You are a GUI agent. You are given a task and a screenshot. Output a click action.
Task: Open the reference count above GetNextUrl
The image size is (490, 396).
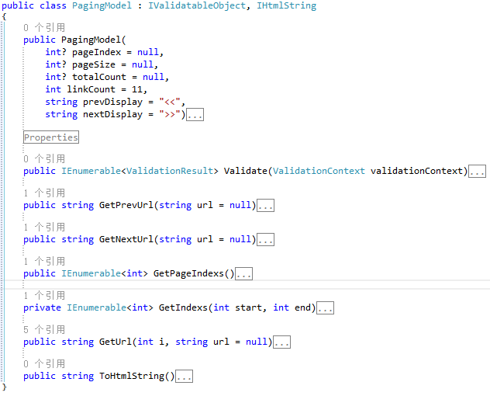click(44, 227)
